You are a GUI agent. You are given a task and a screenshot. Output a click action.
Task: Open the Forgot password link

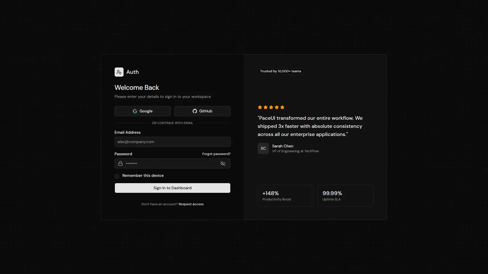click(216, 154)
